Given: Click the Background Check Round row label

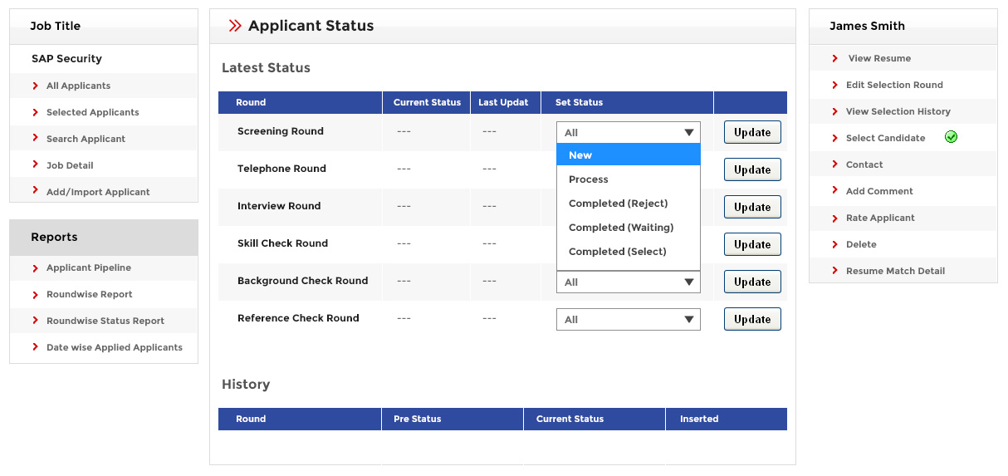Looking at the screenshot, I should 302,281.
